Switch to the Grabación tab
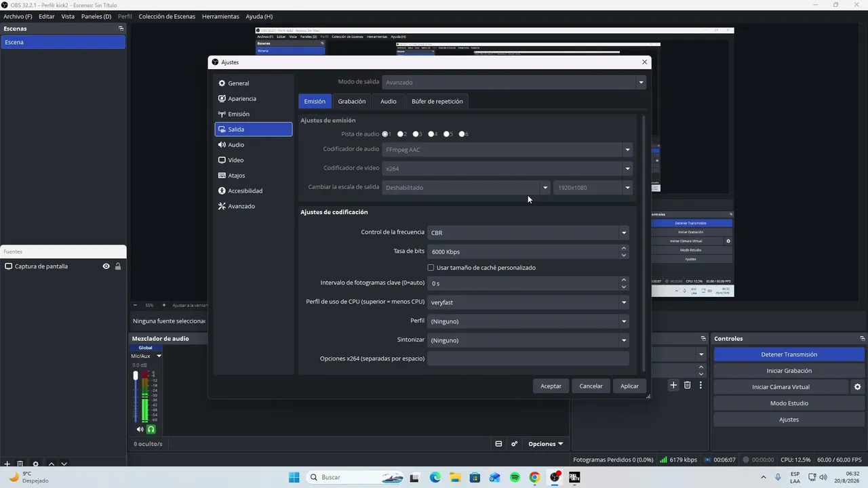 point(352,102)
